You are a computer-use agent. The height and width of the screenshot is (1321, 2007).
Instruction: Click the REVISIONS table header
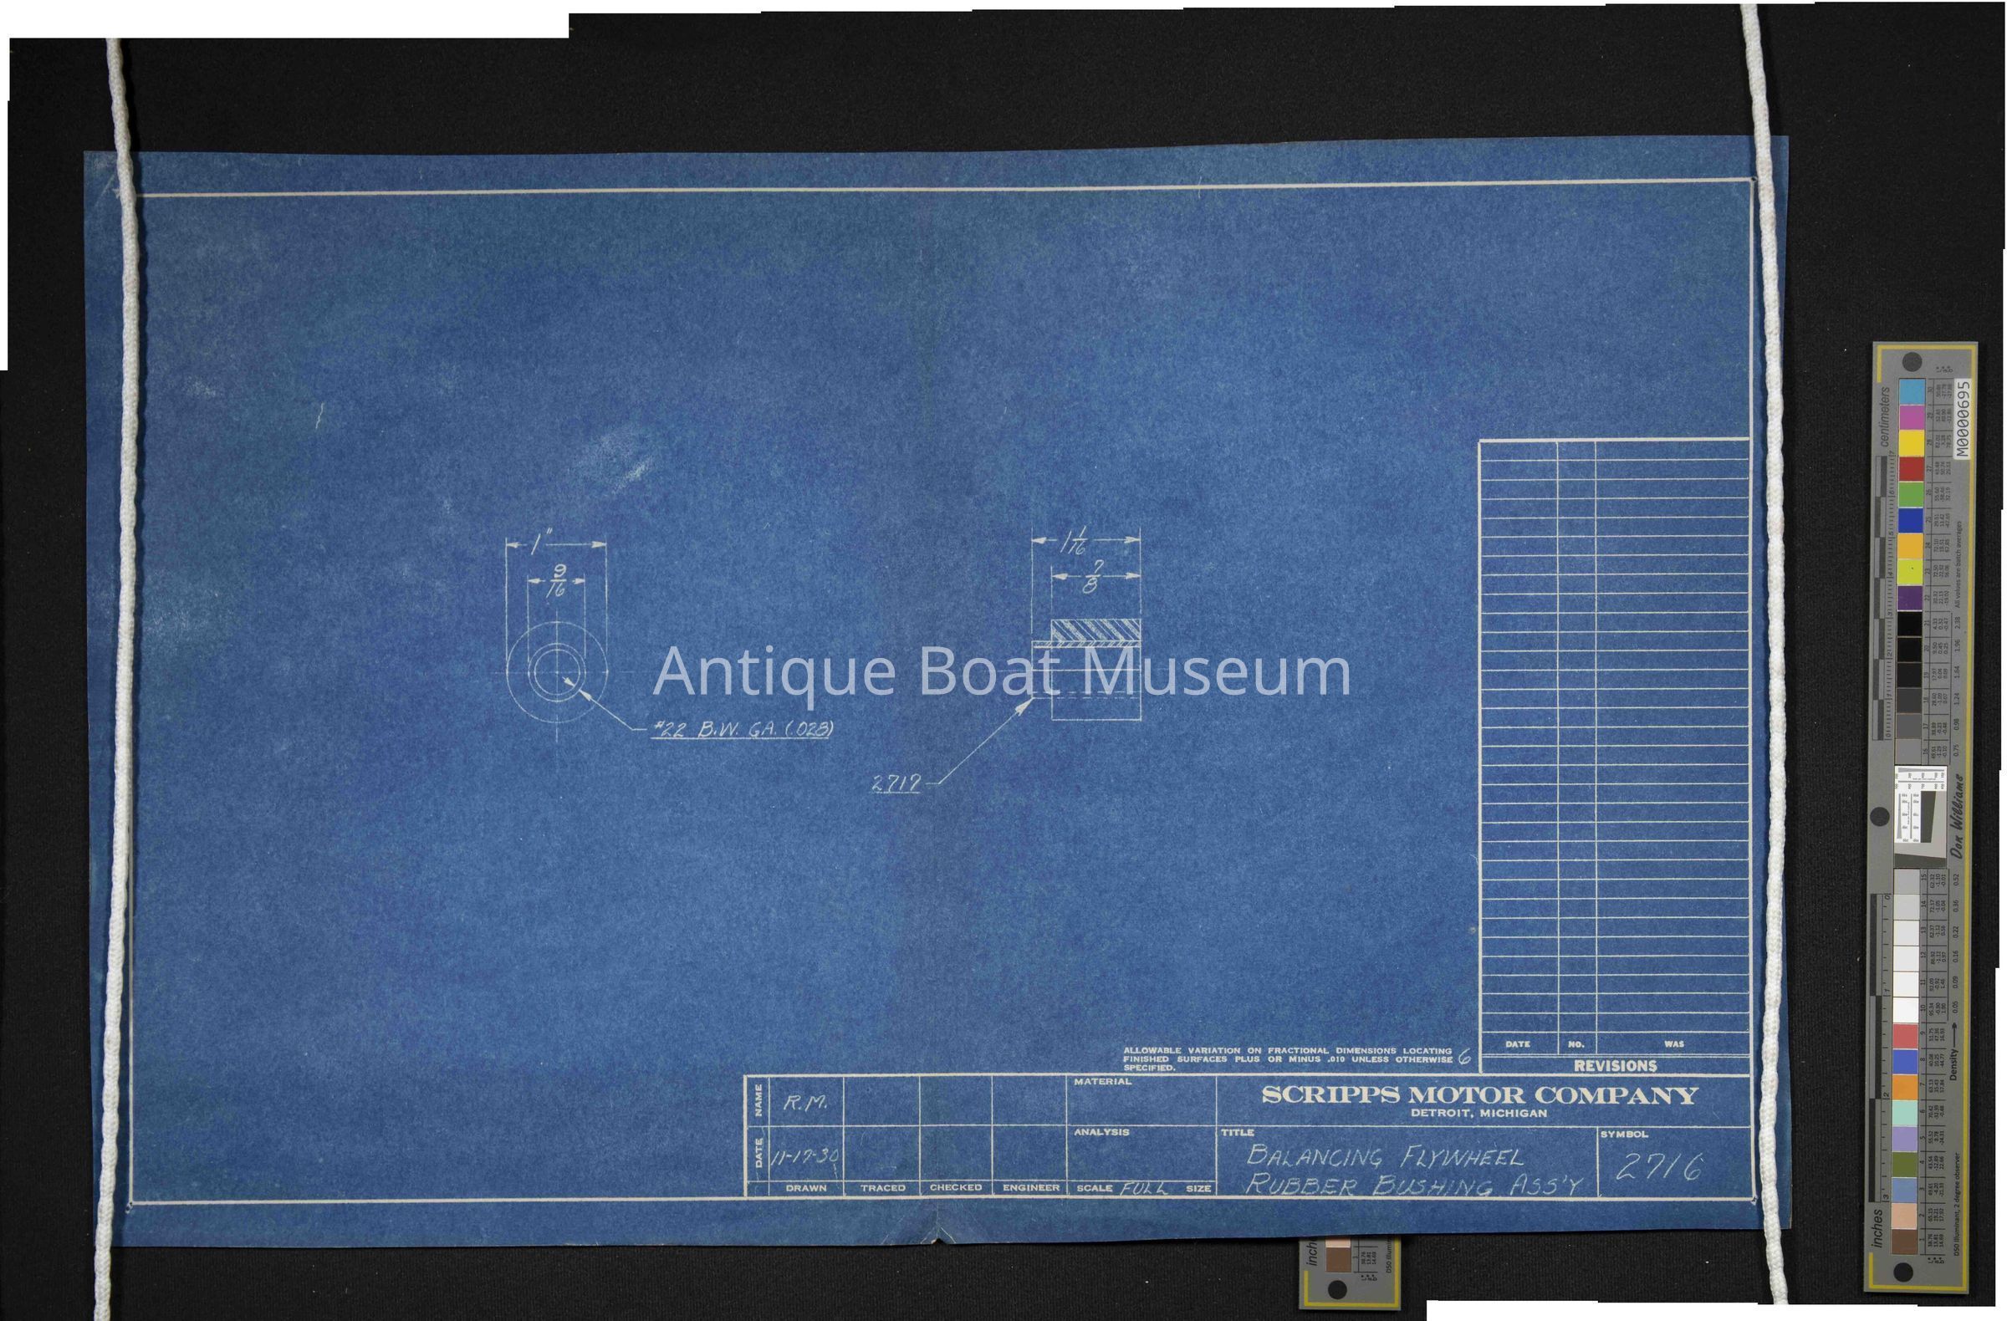[1614, 1065]
